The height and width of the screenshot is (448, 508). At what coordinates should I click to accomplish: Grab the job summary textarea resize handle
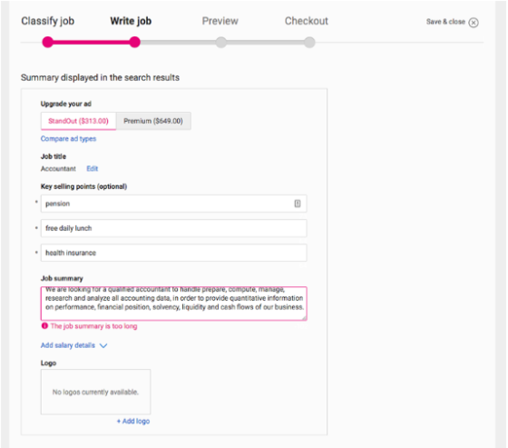point(304,318)
